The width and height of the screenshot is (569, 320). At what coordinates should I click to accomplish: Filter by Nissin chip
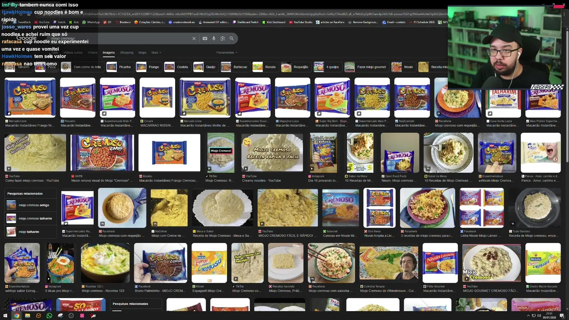[x=403, y=67]
